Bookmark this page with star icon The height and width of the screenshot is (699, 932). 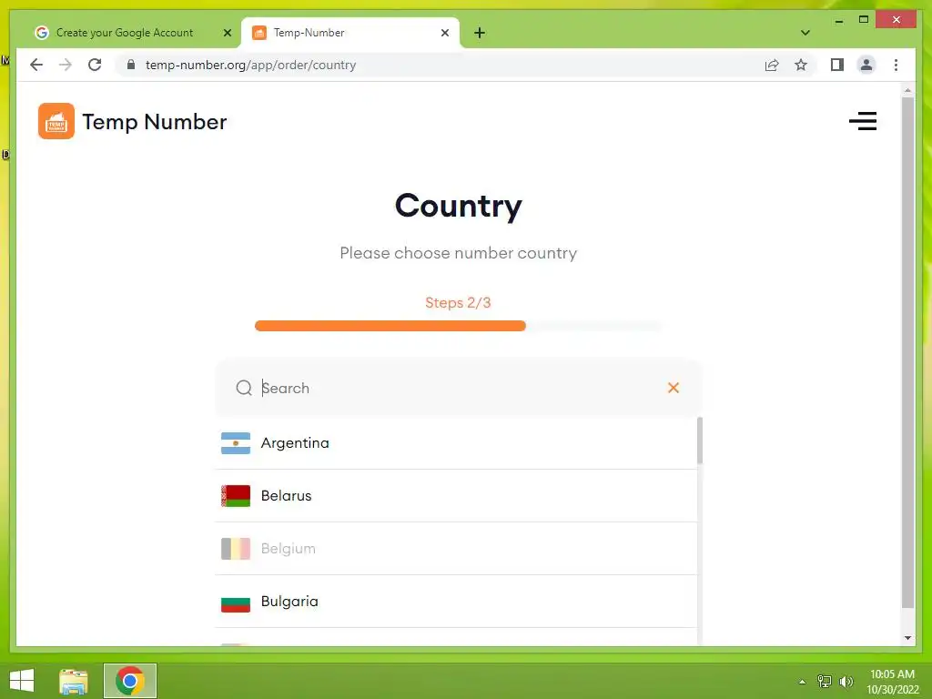(x=801, y=65)
